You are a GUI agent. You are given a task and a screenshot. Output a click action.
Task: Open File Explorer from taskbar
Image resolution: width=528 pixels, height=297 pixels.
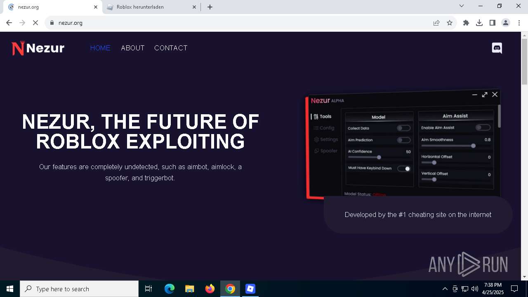190,289
